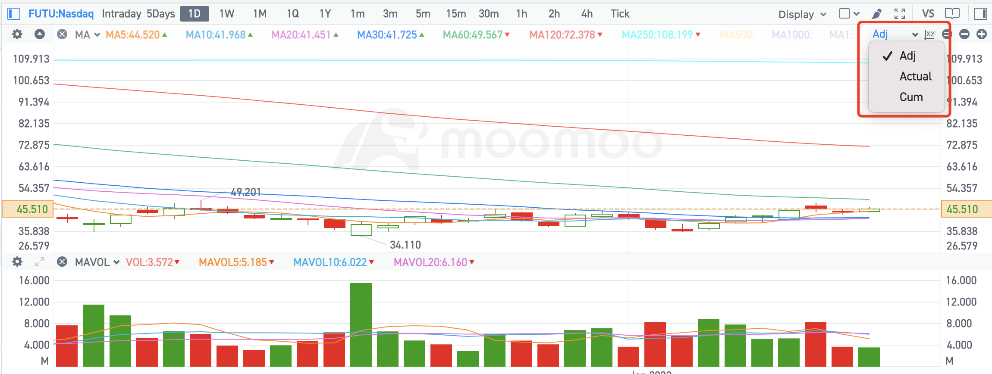Viewport: 992px width, 374px height.
Task: Expand the MAVOL pane with arrows icon
Action: tap(40, 262)
